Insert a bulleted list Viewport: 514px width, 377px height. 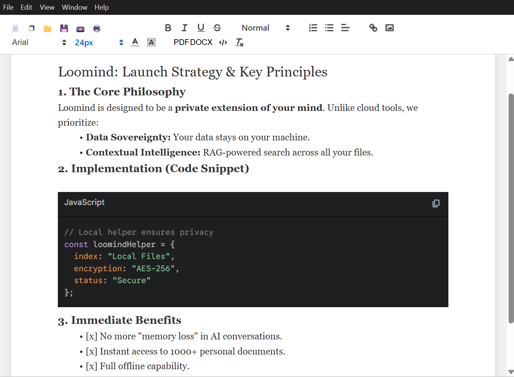[329, 28]
